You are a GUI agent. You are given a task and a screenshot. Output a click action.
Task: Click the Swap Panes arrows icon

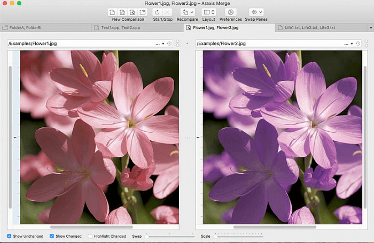coord(254,12)
